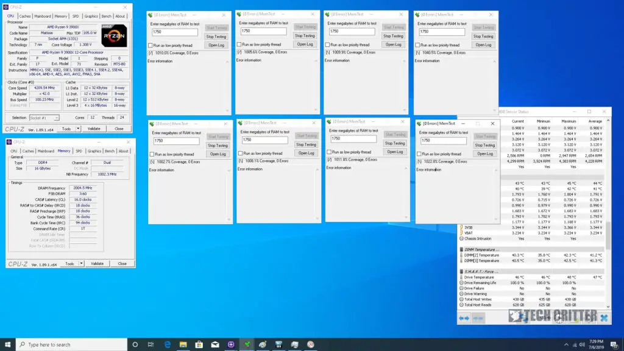The height and width of the screenshot is (351, 624).
Task: Open Bench tab in upper CPU-Z window
Action: (106, 16)
